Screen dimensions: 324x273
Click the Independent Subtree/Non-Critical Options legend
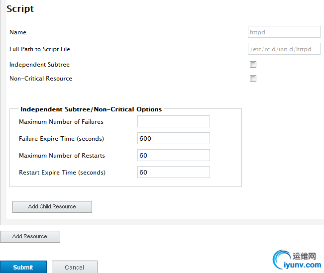[91, 109]
